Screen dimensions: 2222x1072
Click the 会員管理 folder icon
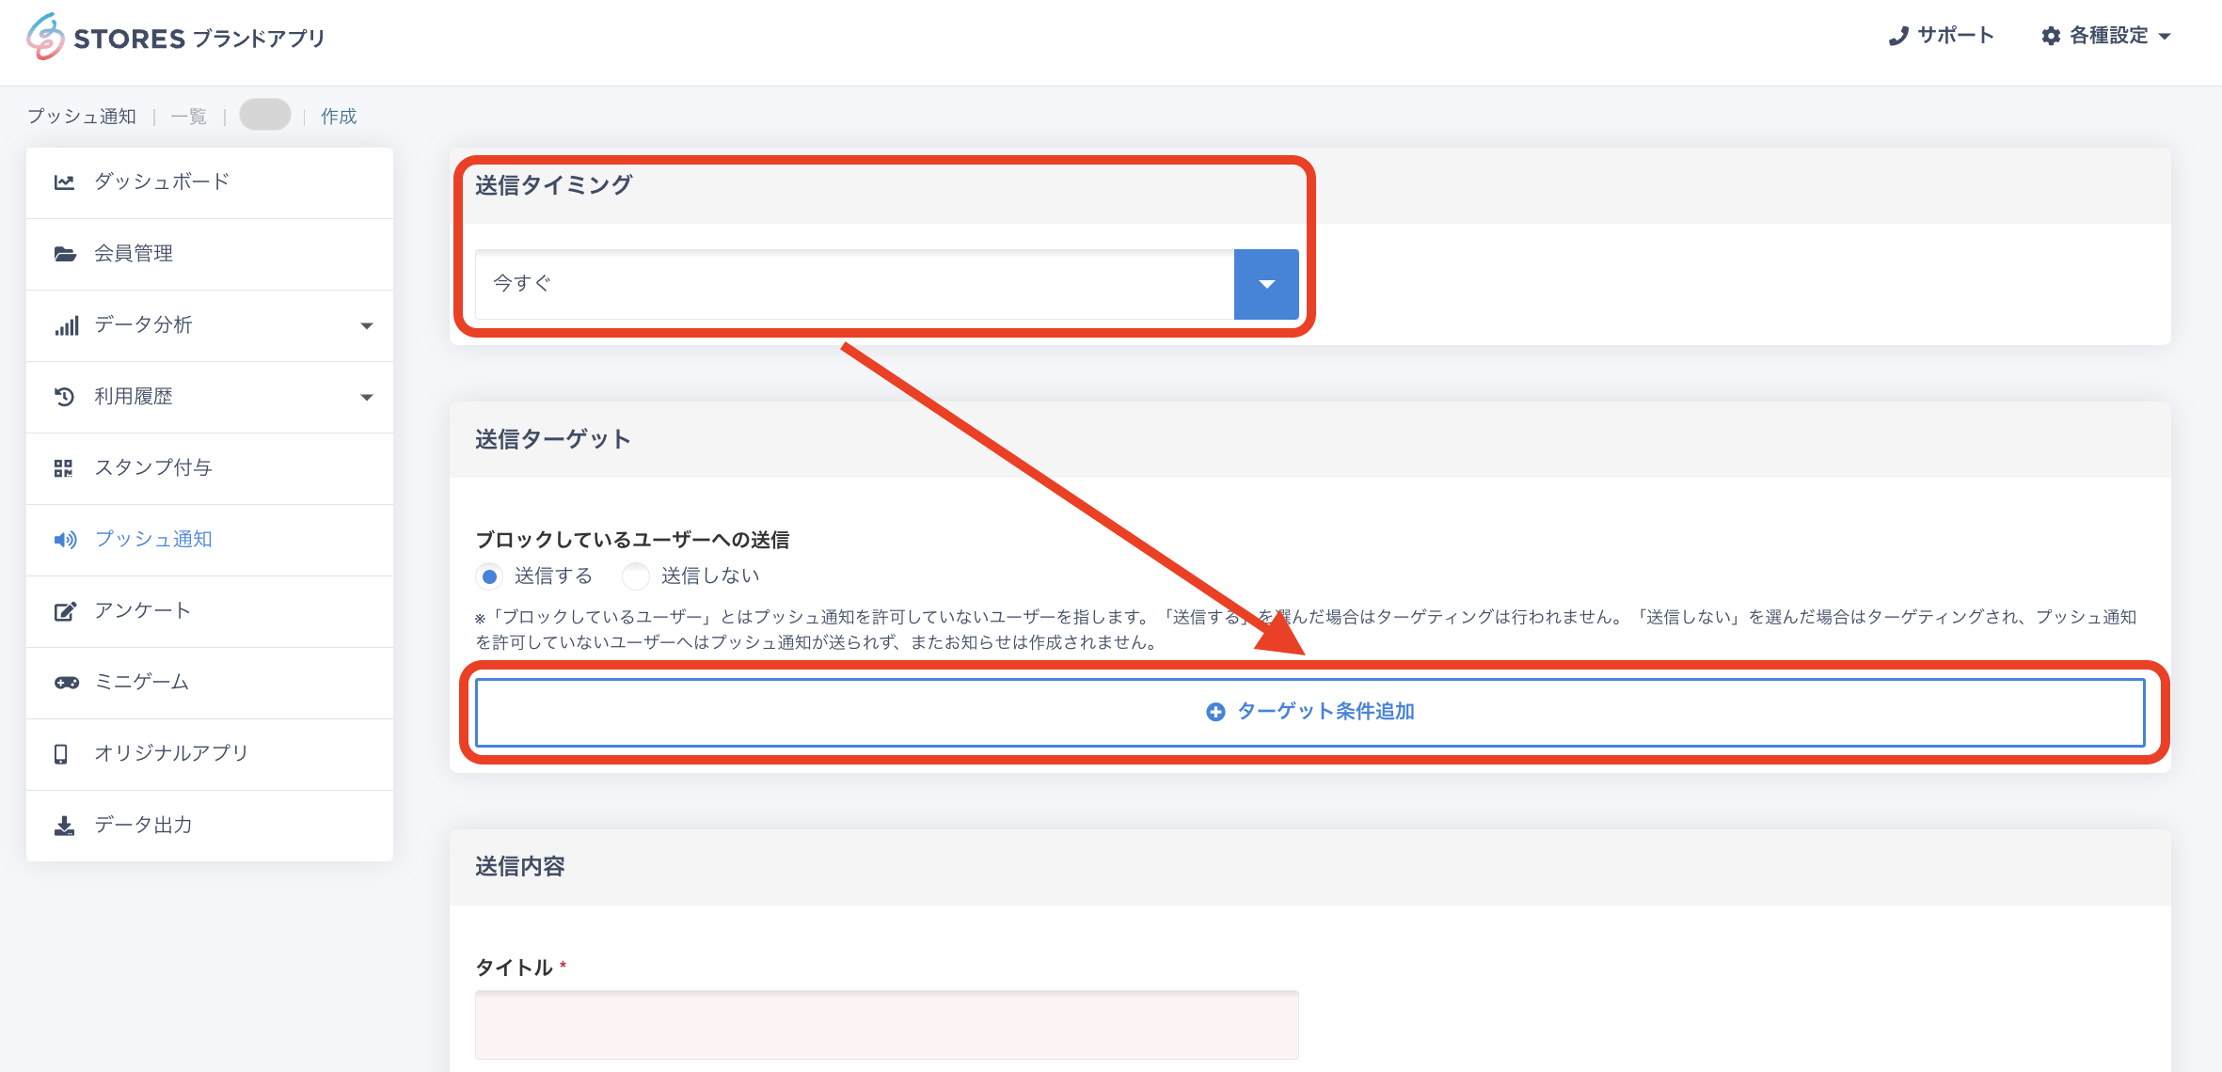pos(64,254)
